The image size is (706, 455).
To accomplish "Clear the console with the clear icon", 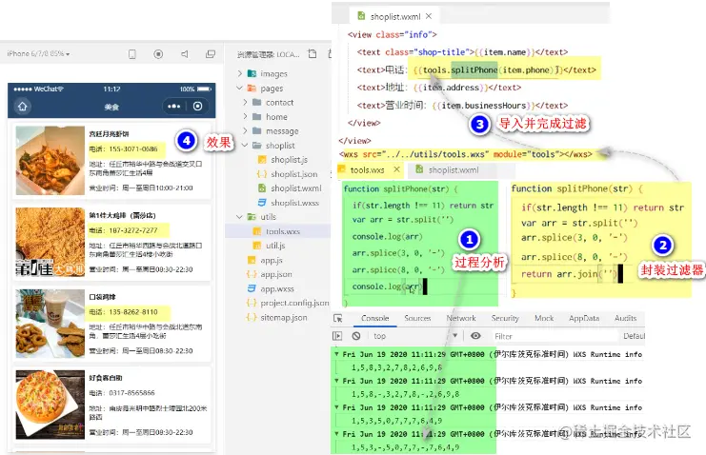I will 356,336.
